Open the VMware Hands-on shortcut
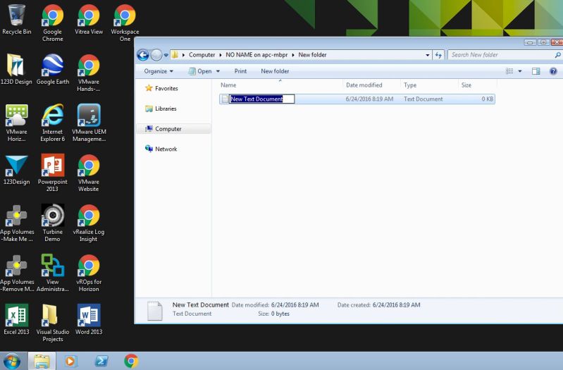563x370 pixels. (89, 73)
